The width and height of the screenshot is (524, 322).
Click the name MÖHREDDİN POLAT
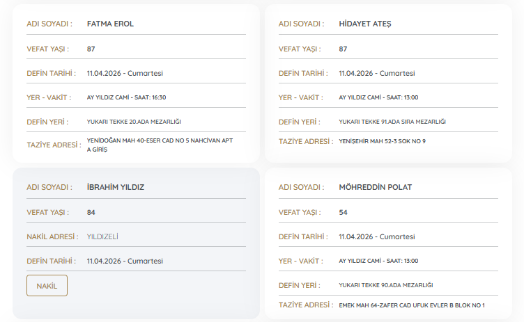(x=375, y=187)
